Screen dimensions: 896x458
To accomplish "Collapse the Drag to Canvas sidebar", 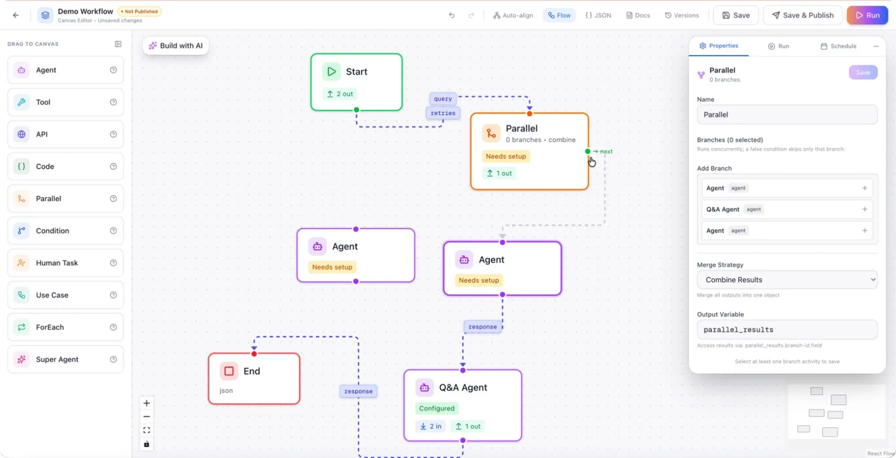I will [118, 44].
